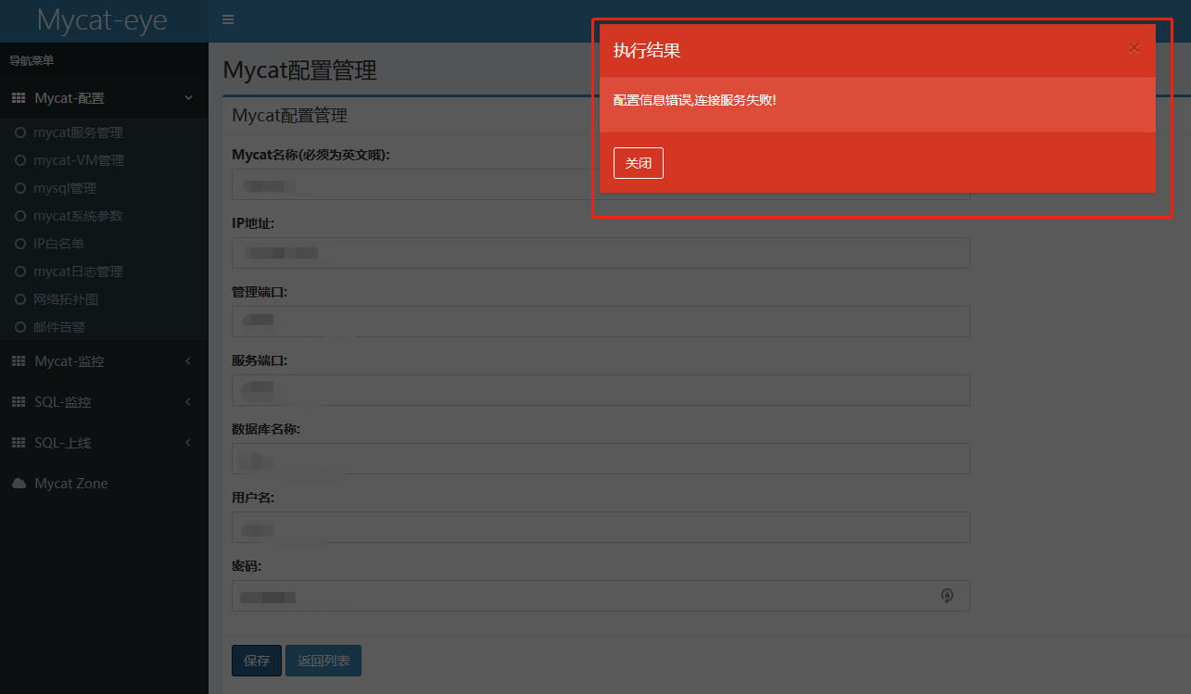The height and width of the screenshot is (694, 1191).
Task: Click the Mycat-配置 grid icon
Action: [x=19, y=98]
